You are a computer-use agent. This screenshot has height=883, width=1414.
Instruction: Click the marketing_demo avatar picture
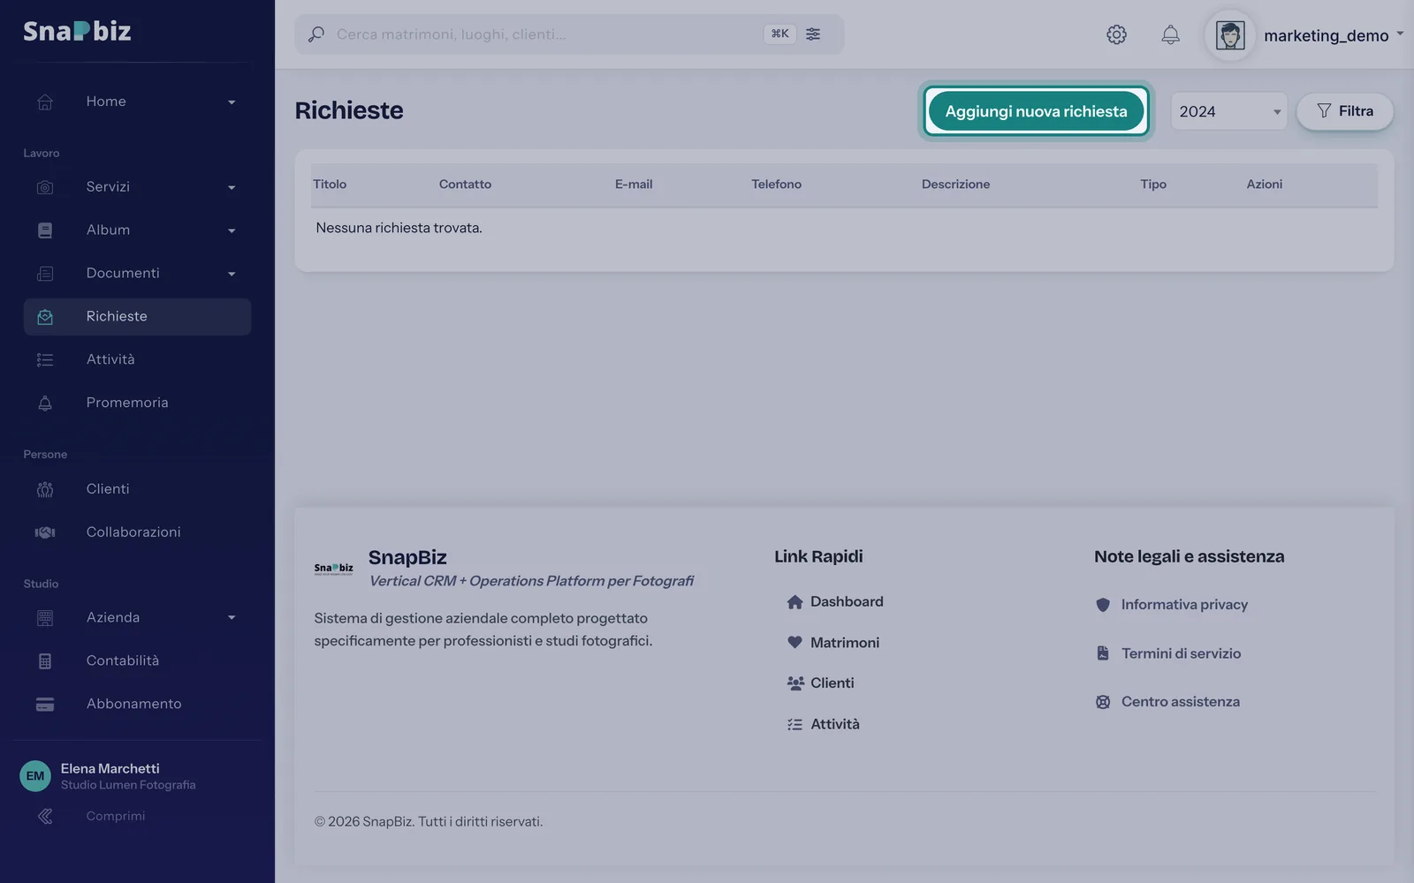point(1230,35)
